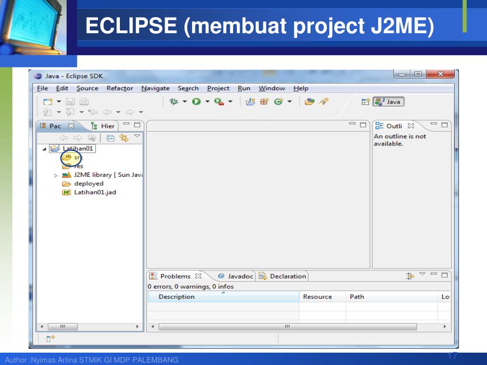487x365 pixels.
Task: Switch to the Declaration tab
Action: point(282,276)
